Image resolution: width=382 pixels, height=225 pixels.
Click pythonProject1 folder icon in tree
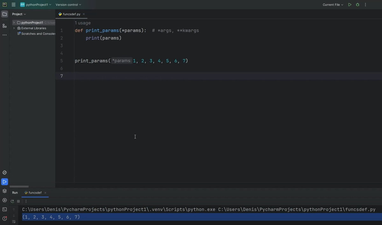[19, 23]
